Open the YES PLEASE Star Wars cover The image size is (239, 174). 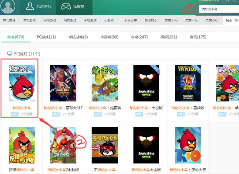coord(188,83)
